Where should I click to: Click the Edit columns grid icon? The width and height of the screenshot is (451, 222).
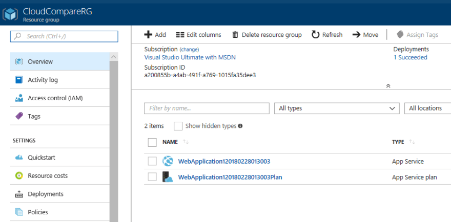click(x=180, y=35)
